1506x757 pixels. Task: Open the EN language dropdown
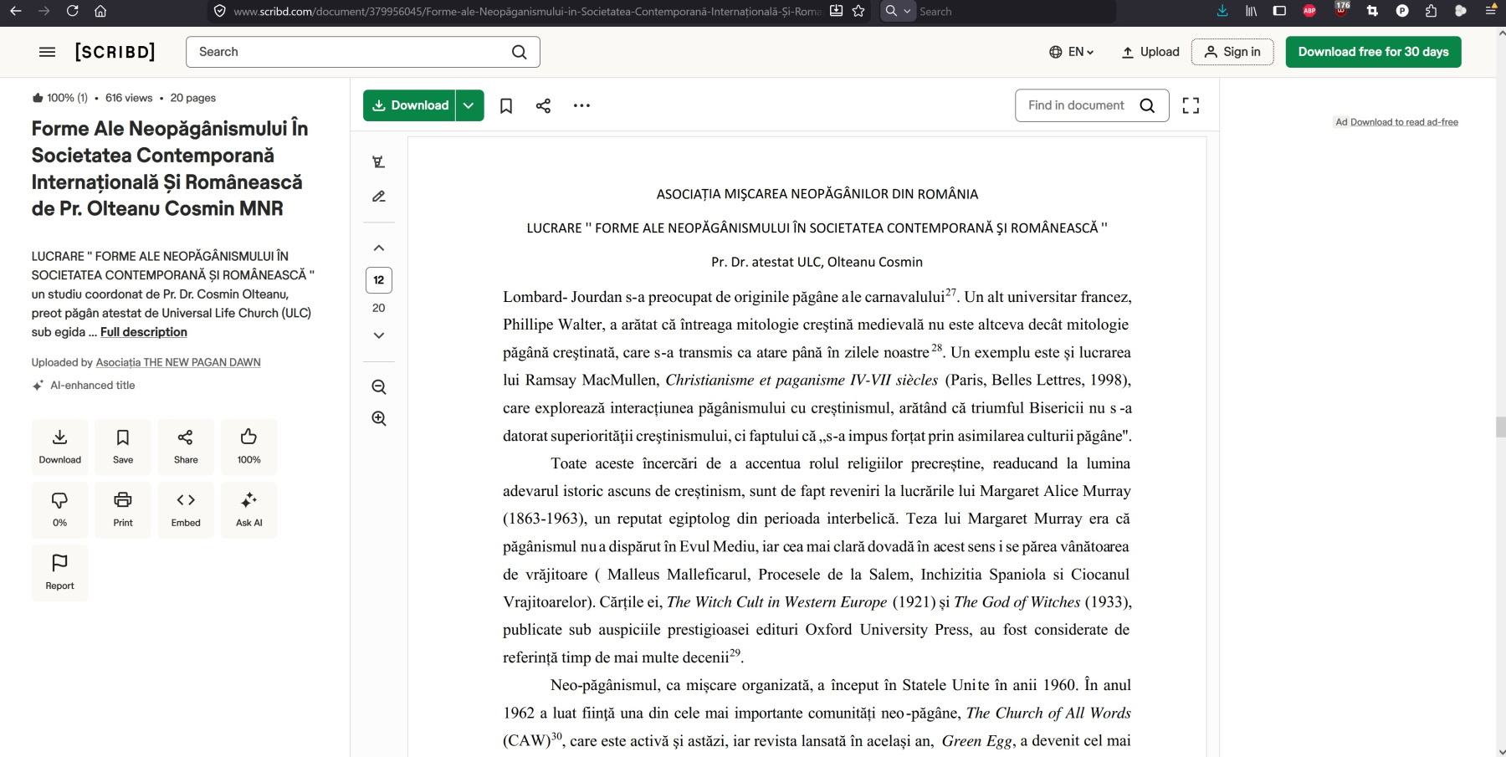pos(1072,52)
